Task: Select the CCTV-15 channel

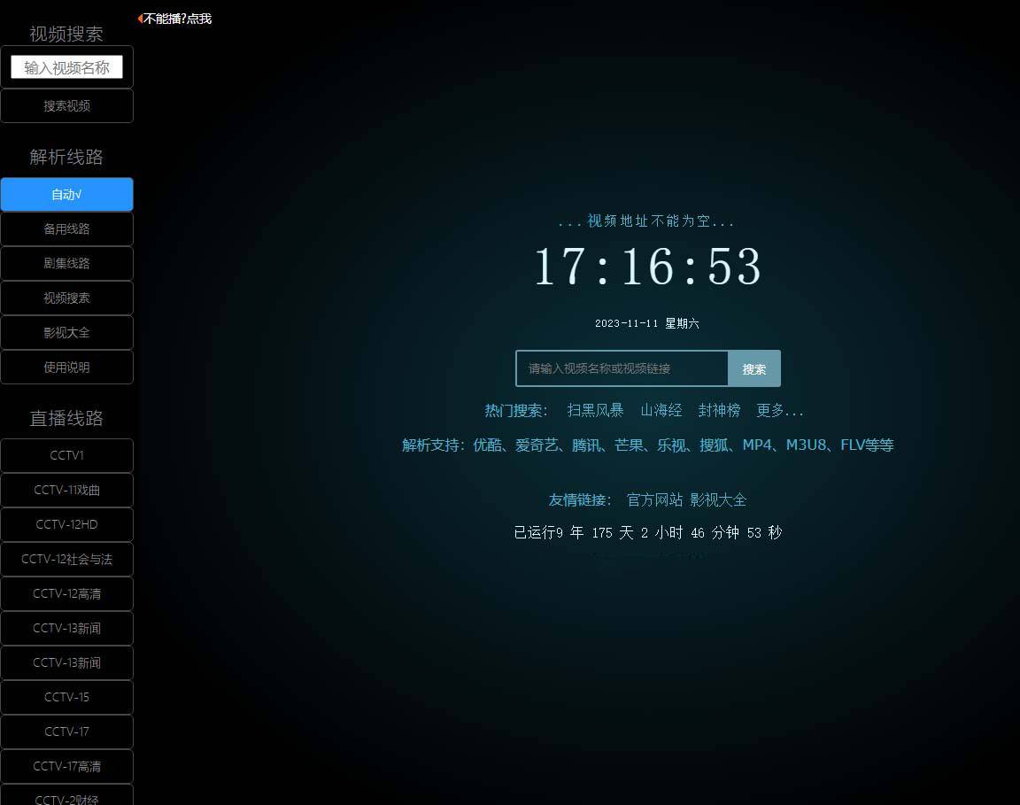Action: 66,697
